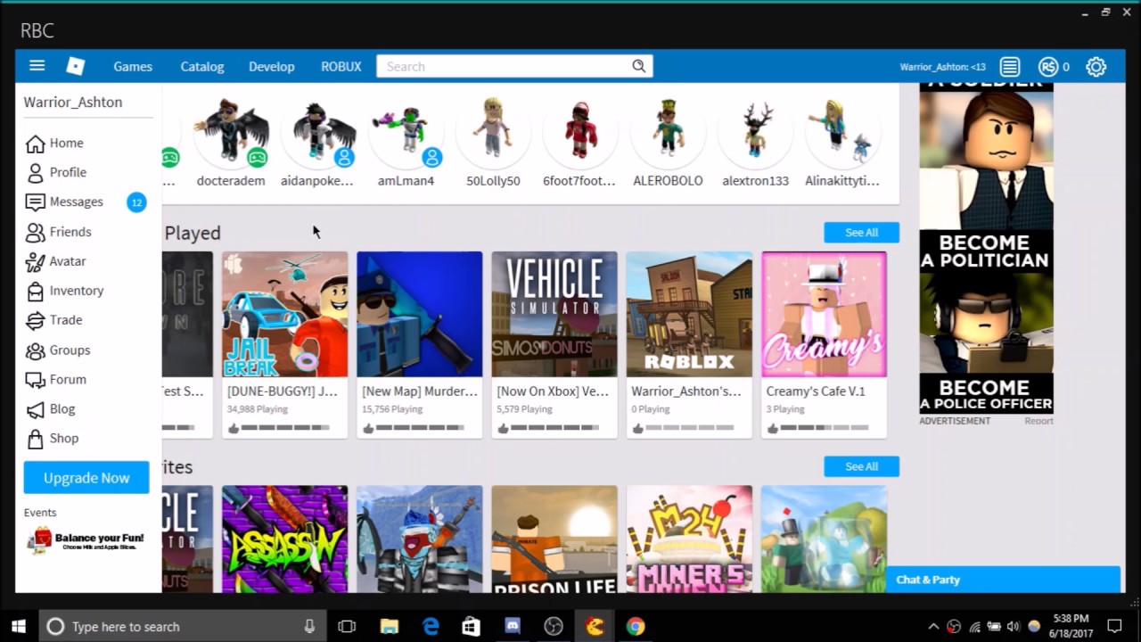Open the Windows Action Center
The height and width of the screenshot is (642, 1141).
(x=1114, y=627)
